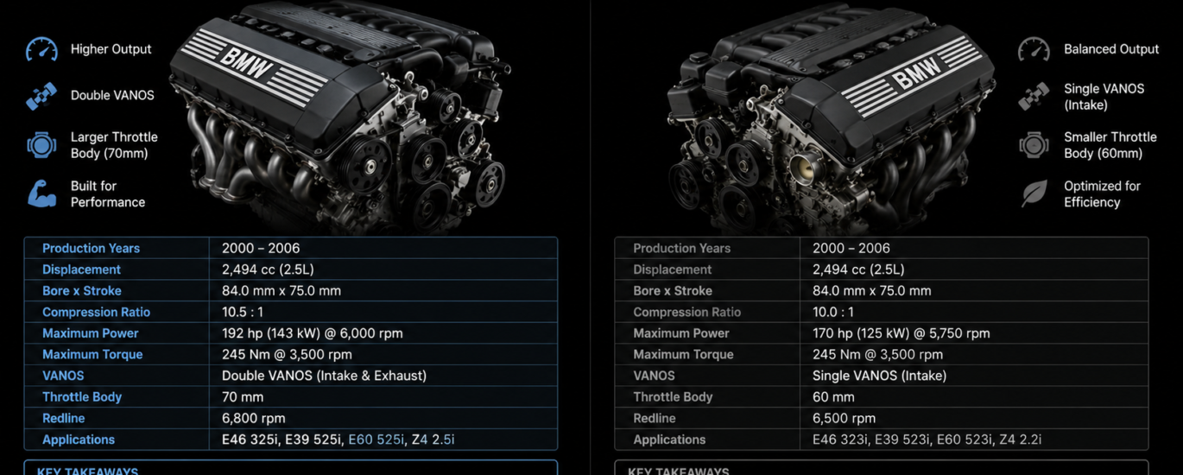Image resolution: width=1183 pixels, height=475 pixels.
Task: Click the gray "Maximum Power" row label
Action: coord(680,333)
